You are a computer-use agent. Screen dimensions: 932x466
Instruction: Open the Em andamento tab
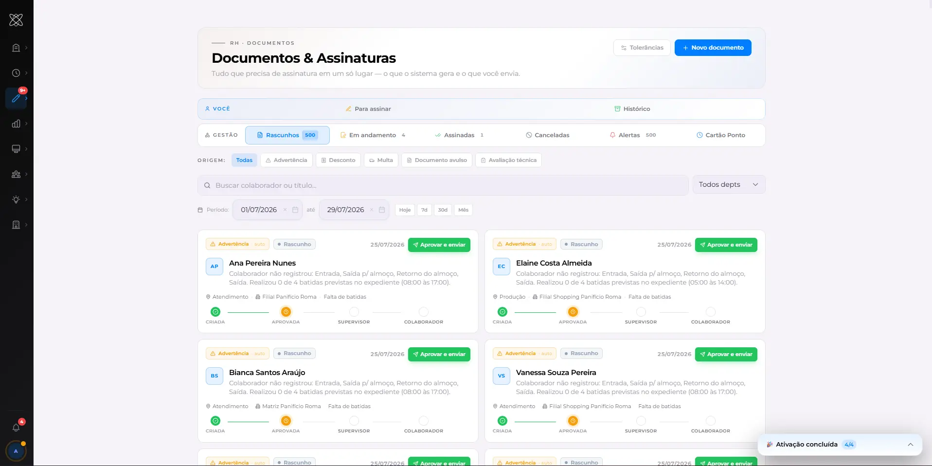click(373, 135)
